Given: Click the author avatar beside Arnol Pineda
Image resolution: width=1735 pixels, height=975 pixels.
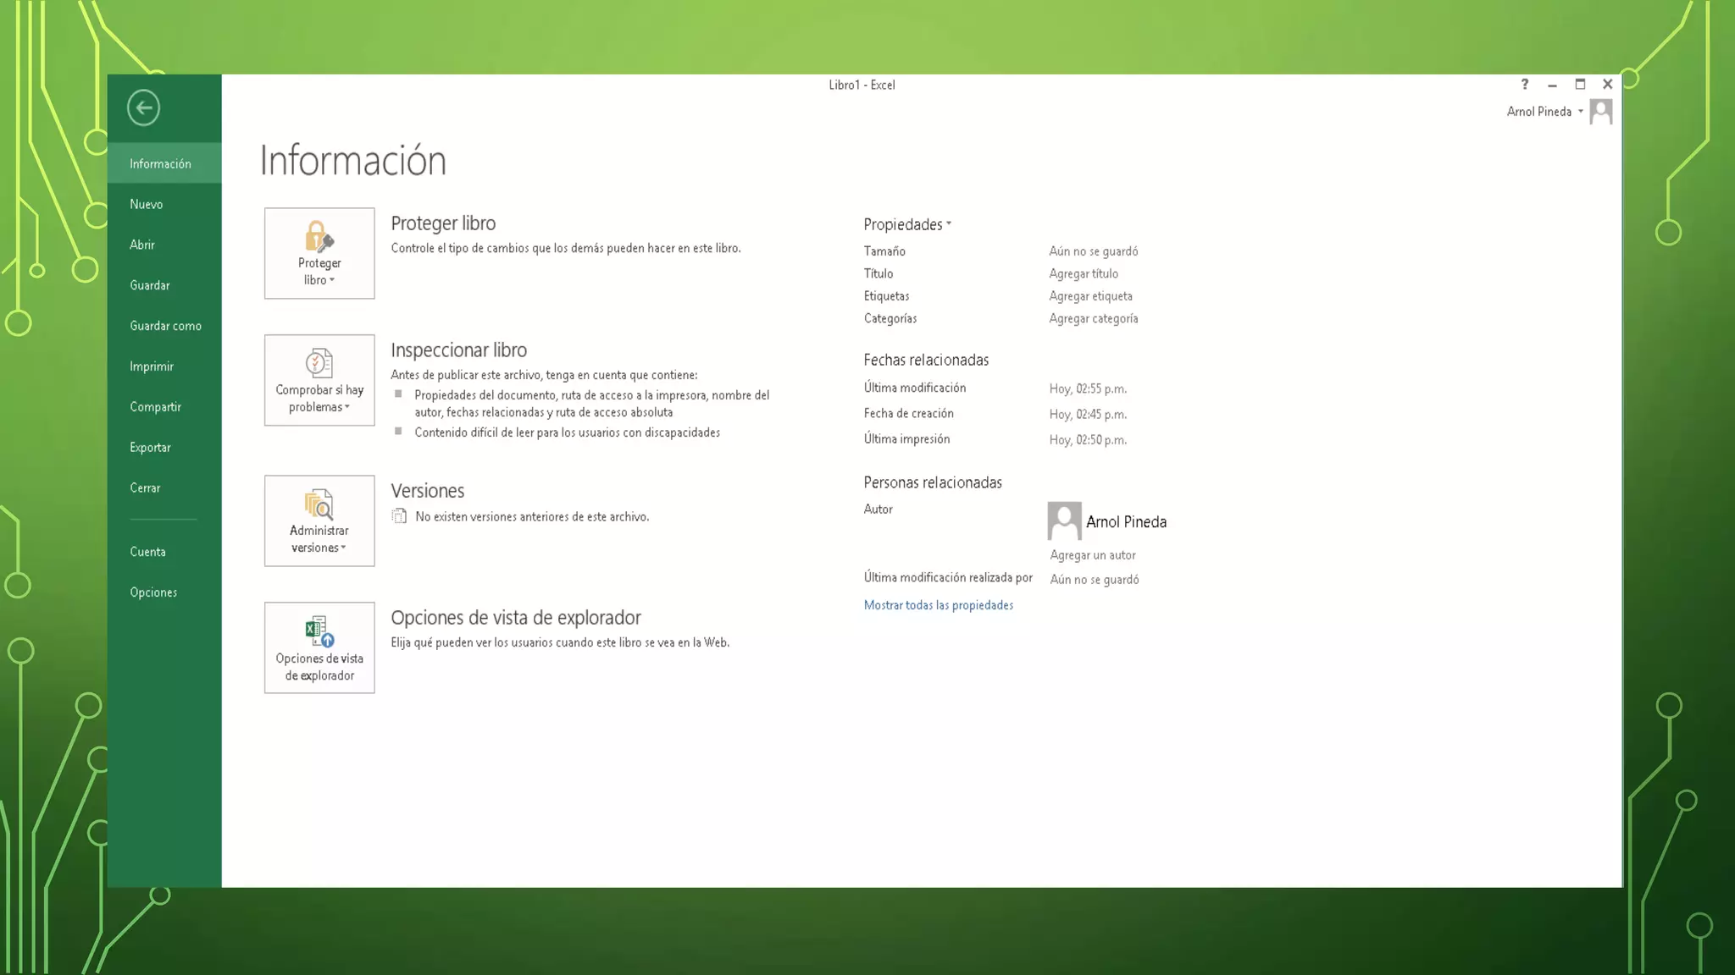Looking at the screenshot, I should (x=1064, y=521).
